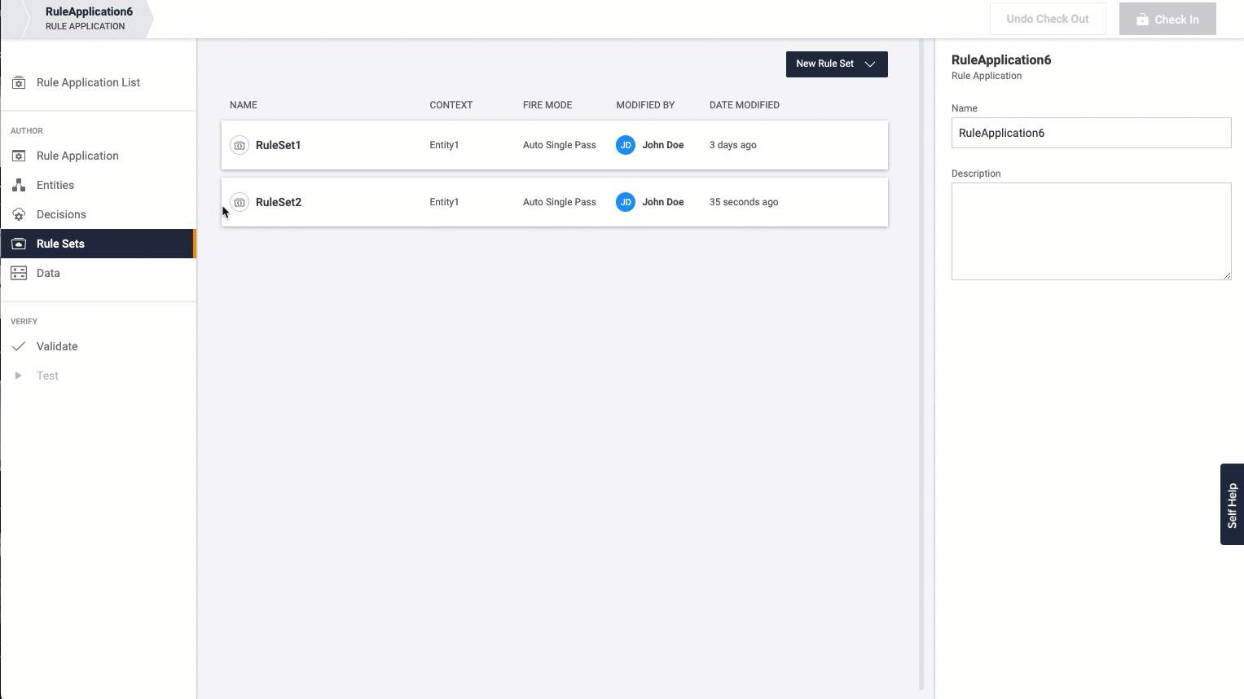Click the MODIFIED BY column header
1244x699 pixels.
point(645,105)
